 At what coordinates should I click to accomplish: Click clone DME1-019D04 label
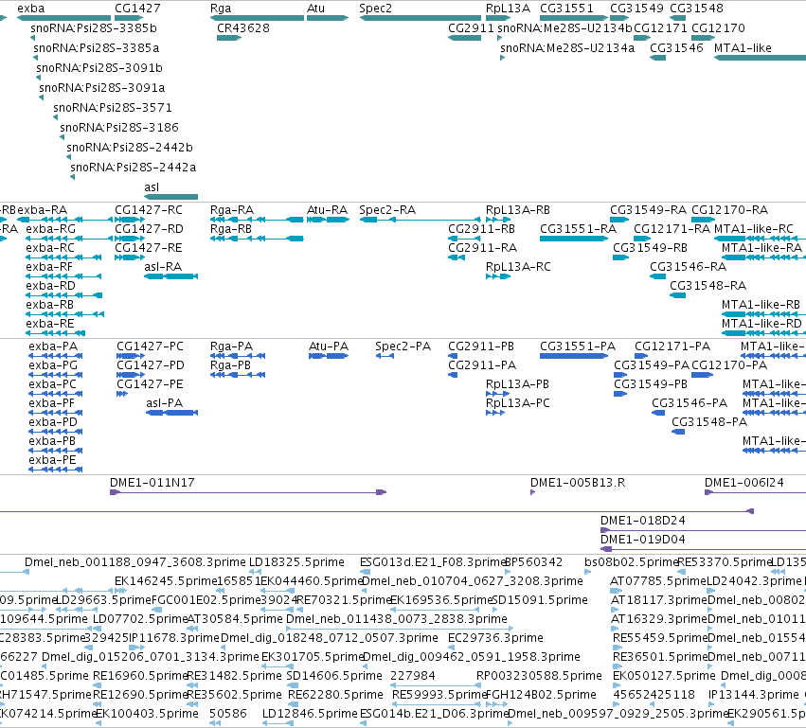pos(642,540)
